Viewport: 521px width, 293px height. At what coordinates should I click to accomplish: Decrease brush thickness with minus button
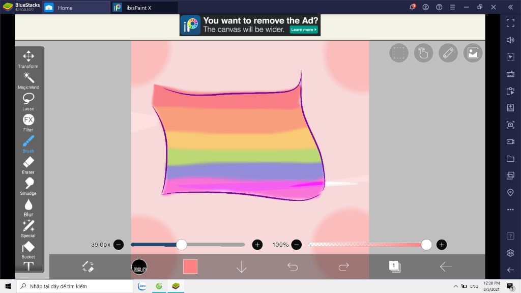pyautogui.click(x=119, y=245)
